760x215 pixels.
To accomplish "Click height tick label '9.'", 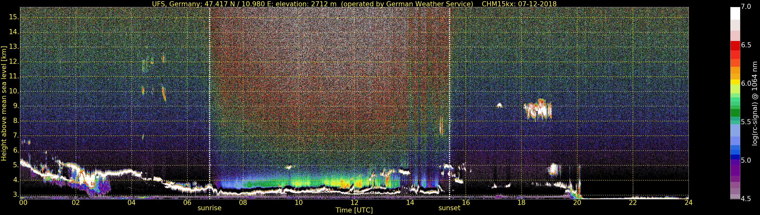I will [x=16, y=106].
